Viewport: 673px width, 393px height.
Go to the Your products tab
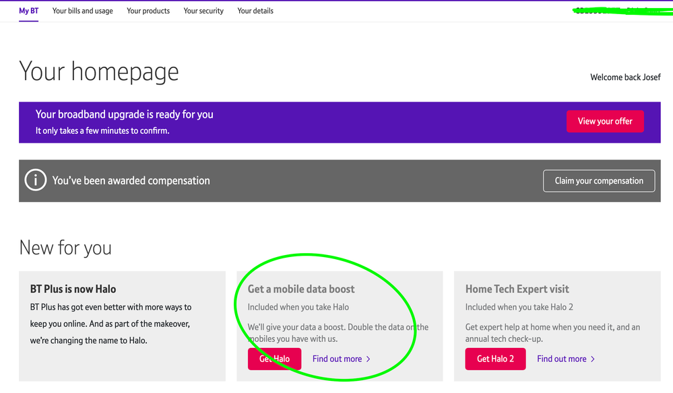(148, 11)
